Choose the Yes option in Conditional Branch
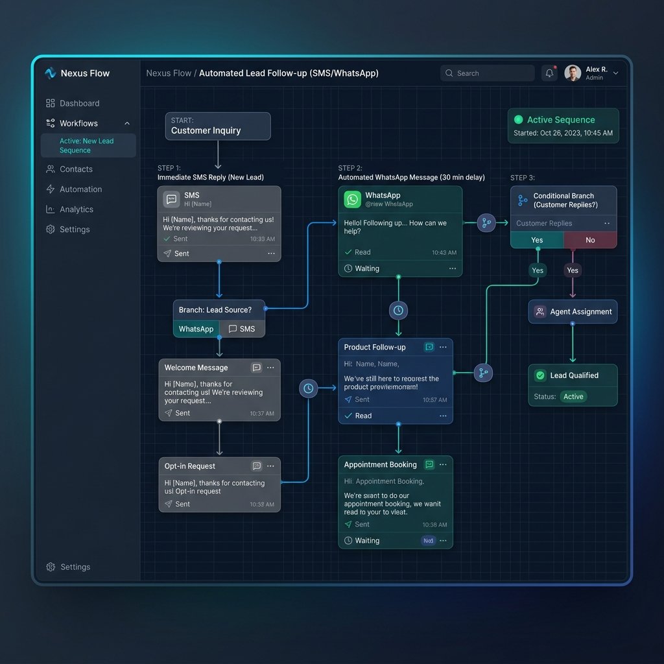Image resolution: width=664 pixels, height=664 pixels. click(537, 240)
